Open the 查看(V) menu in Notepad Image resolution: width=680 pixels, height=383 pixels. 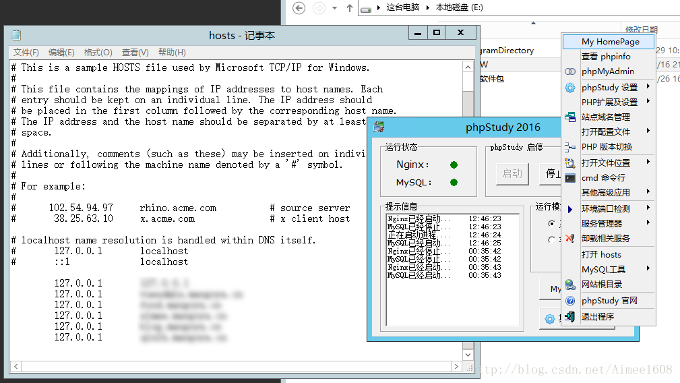(135, 52)
